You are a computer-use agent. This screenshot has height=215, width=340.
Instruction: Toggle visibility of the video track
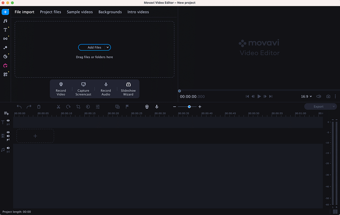pos(8,132)
